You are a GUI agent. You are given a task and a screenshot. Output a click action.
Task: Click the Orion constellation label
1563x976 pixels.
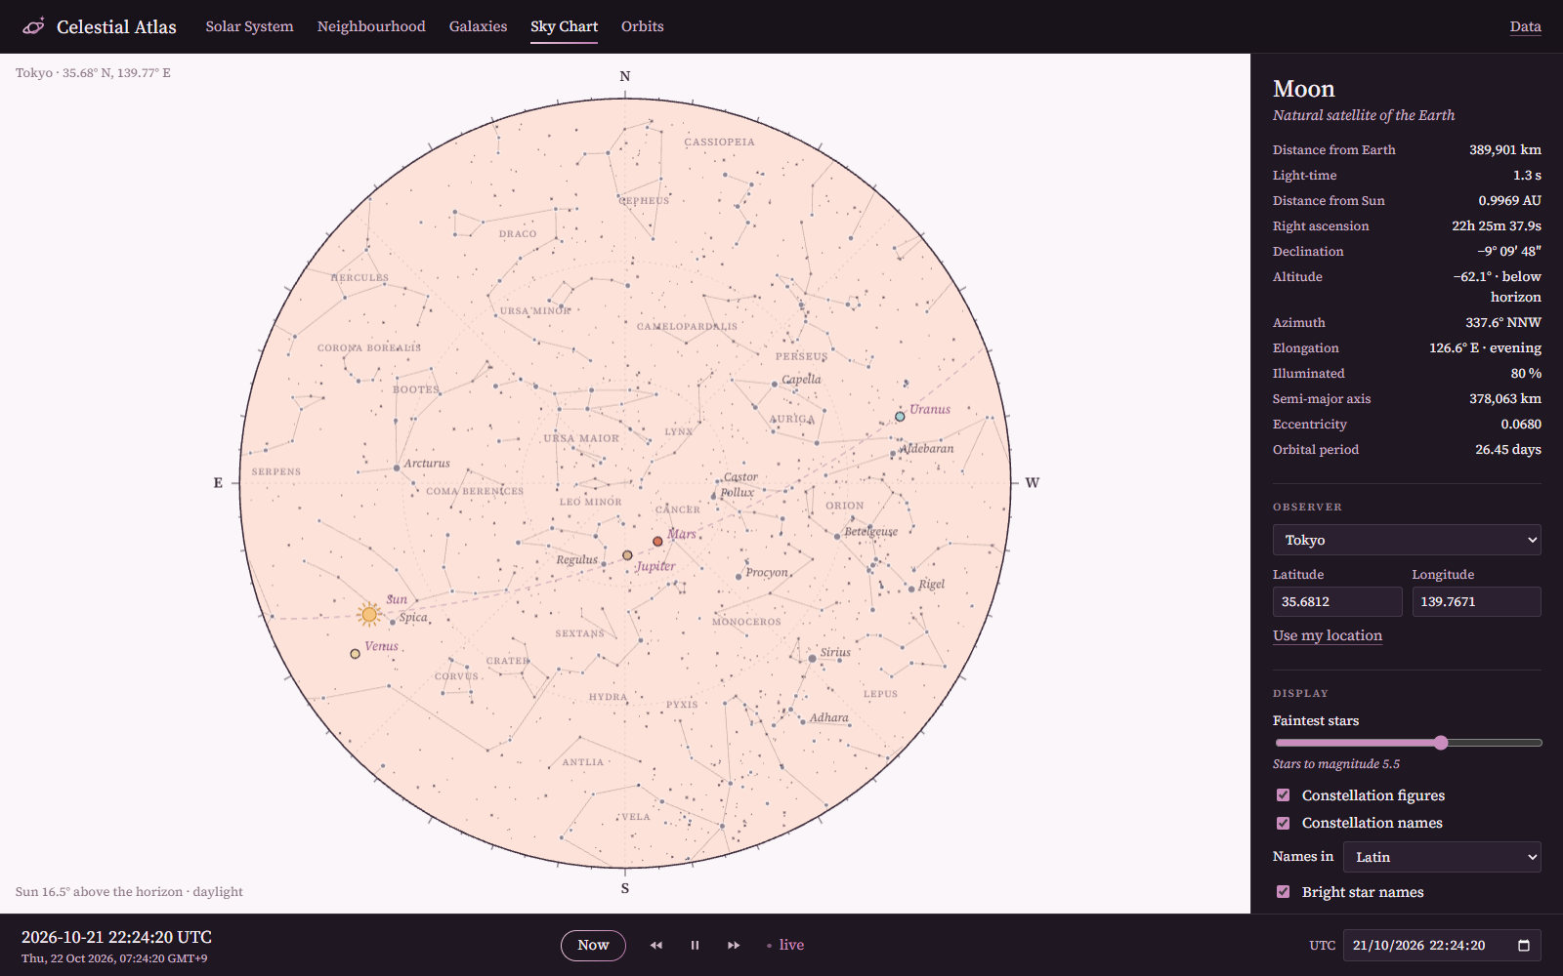coord(844,506)
